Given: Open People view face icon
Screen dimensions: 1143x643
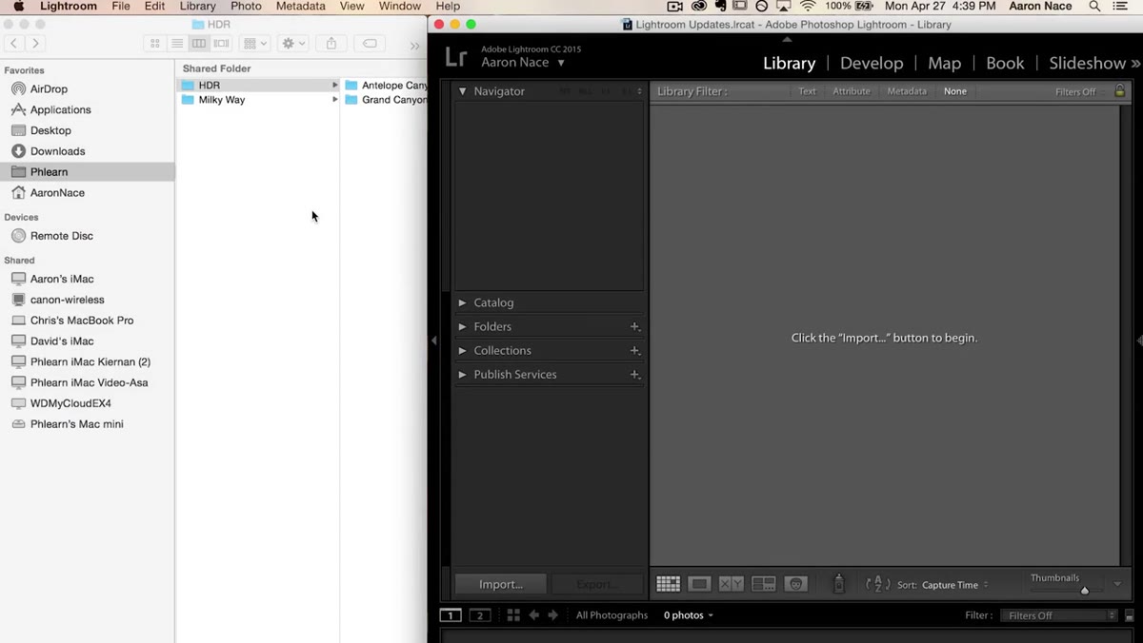Looking at the screenshot, I should (795, 584).
